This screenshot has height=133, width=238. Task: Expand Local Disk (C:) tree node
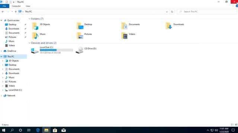3,90
